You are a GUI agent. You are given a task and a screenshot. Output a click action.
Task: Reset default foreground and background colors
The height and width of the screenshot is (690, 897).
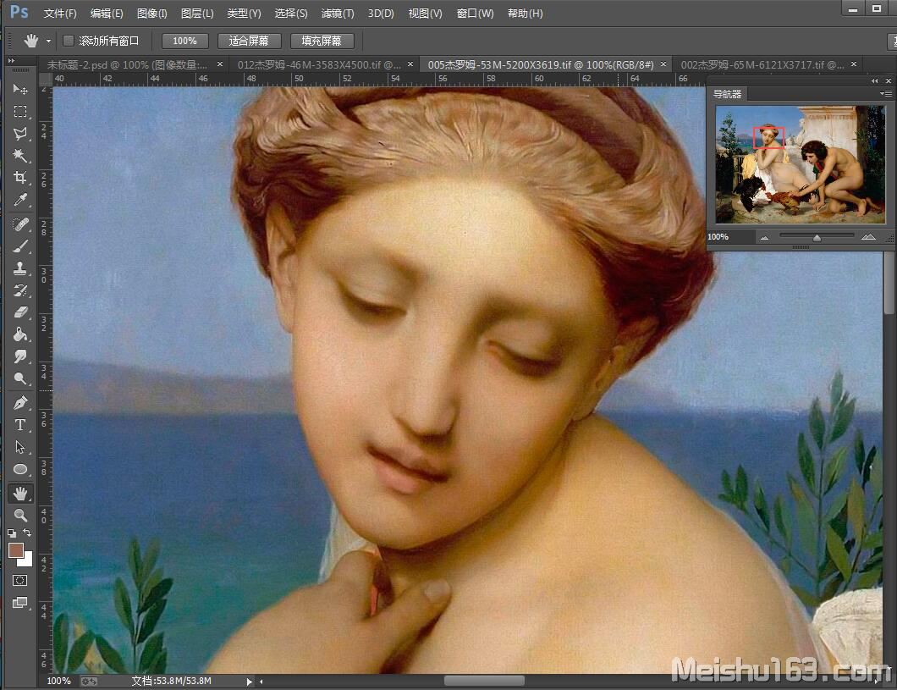point(12,533)
